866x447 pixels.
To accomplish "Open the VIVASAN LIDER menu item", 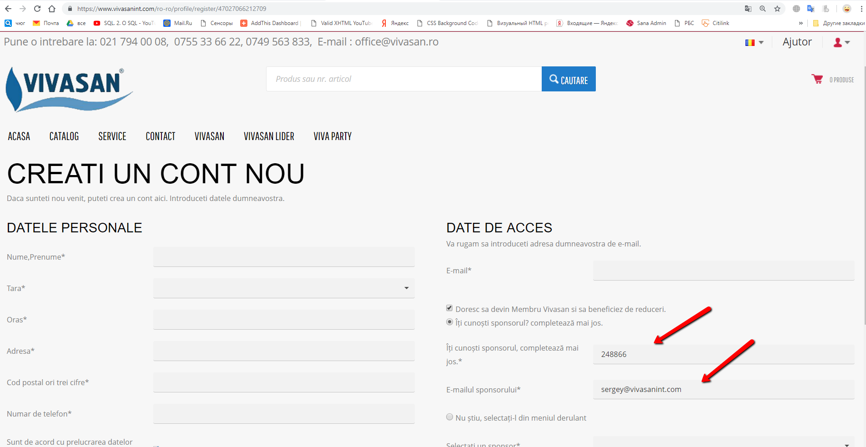I will (x=269, y=136).
